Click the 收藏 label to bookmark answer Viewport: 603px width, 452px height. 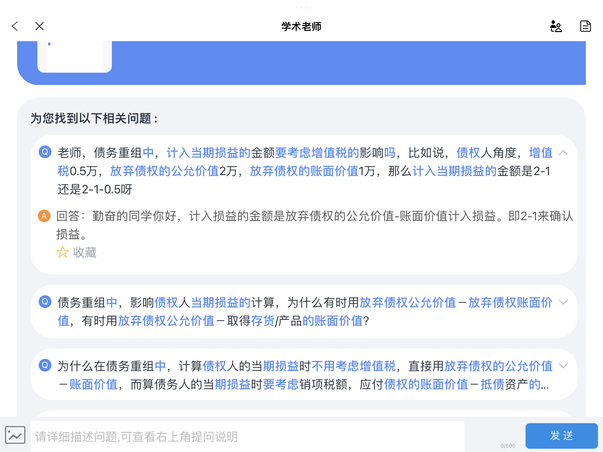(85, 252)
